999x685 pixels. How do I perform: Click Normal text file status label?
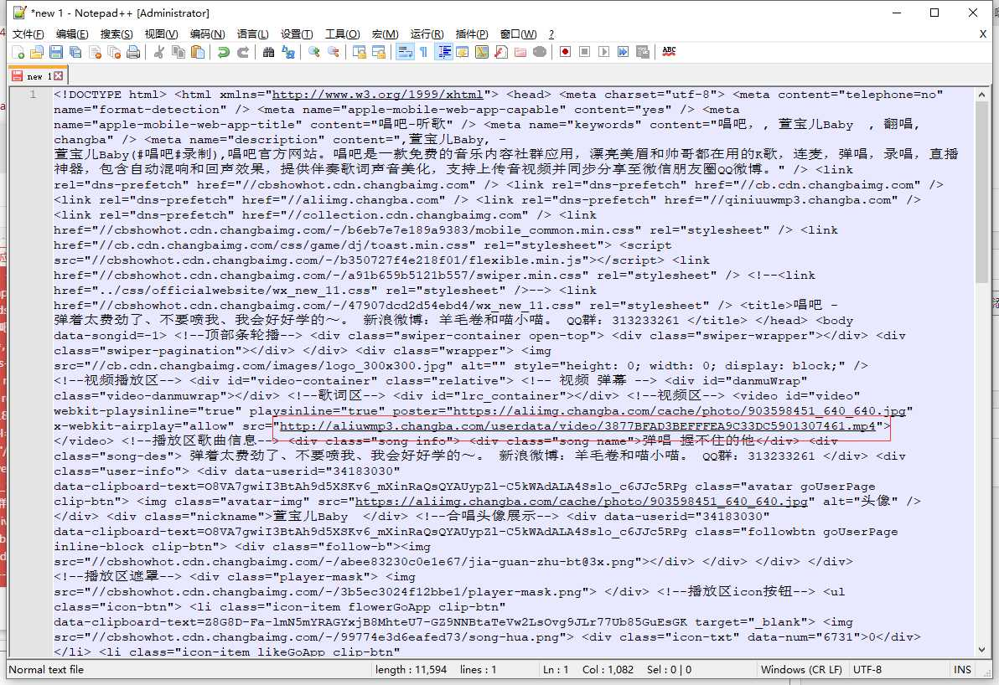pos(46,670)
